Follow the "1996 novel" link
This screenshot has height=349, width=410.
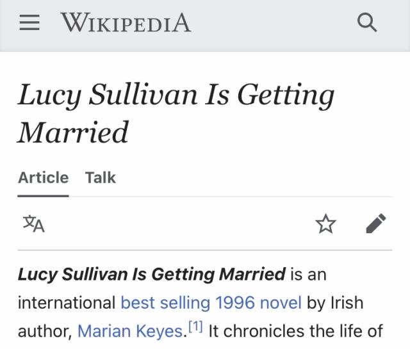[x=258, y=303]
